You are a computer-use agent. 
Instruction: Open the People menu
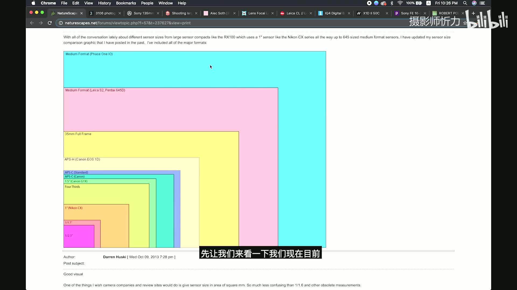point(147,3)
